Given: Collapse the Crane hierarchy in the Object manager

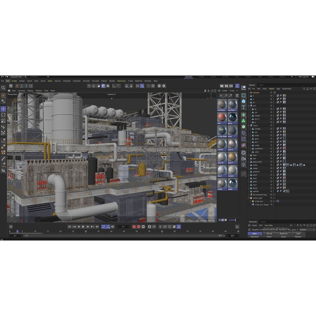Looking at the screenshot, I should [248, 126].
